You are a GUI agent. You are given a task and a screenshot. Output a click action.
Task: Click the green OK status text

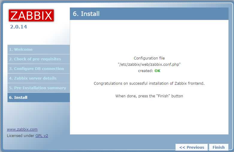tap(157, 71)
